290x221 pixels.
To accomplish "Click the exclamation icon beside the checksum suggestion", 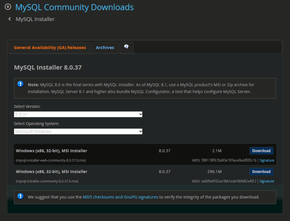I will [x=21, y=196].
